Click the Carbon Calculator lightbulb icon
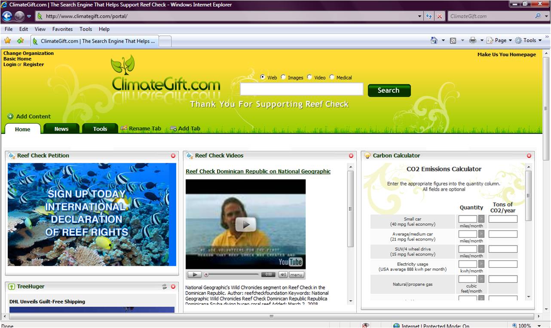 coord(367,156)
